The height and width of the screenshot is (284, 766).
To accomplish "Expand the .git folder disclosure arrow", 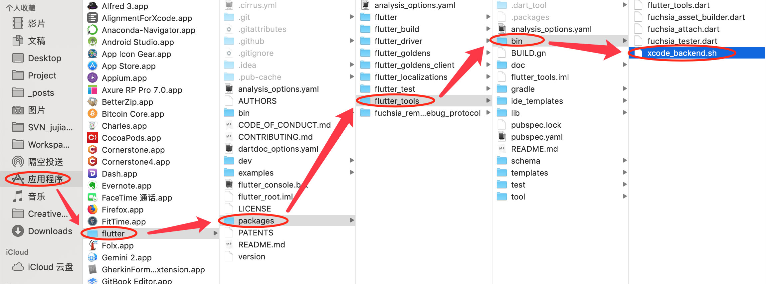I will pyautogui.click(x=352, y=17).
